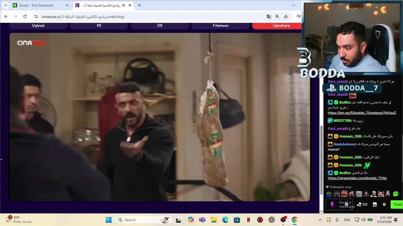The image size is (403, 226).
Task: Open the weather widget 59°F
Action: point(19,220)
